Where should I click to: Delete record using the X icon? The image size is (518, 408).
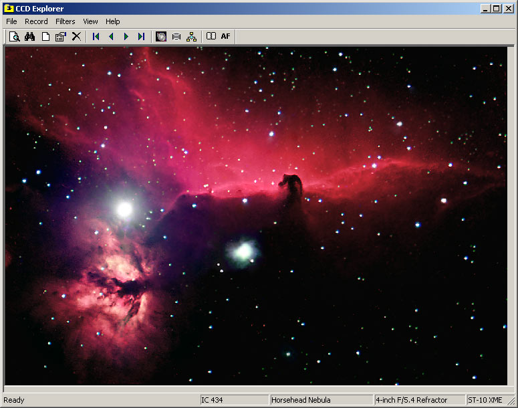[x=76, y=36]
